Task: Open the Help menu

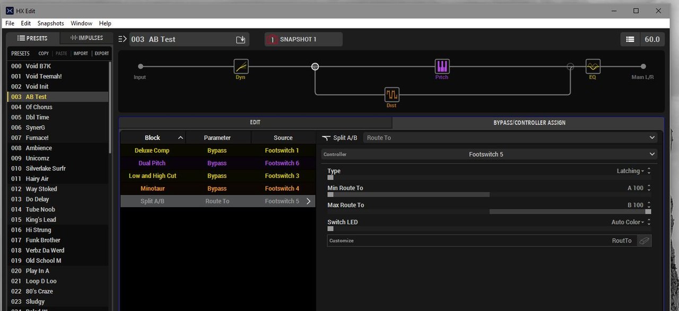Action: point(105,23)
